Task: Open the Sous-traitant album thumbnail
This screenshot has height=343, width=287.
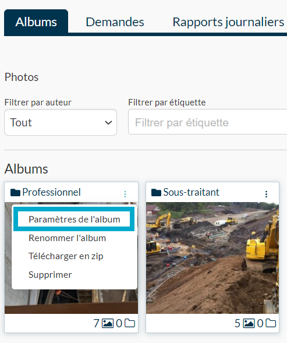Action: click(x=212, y=258)
